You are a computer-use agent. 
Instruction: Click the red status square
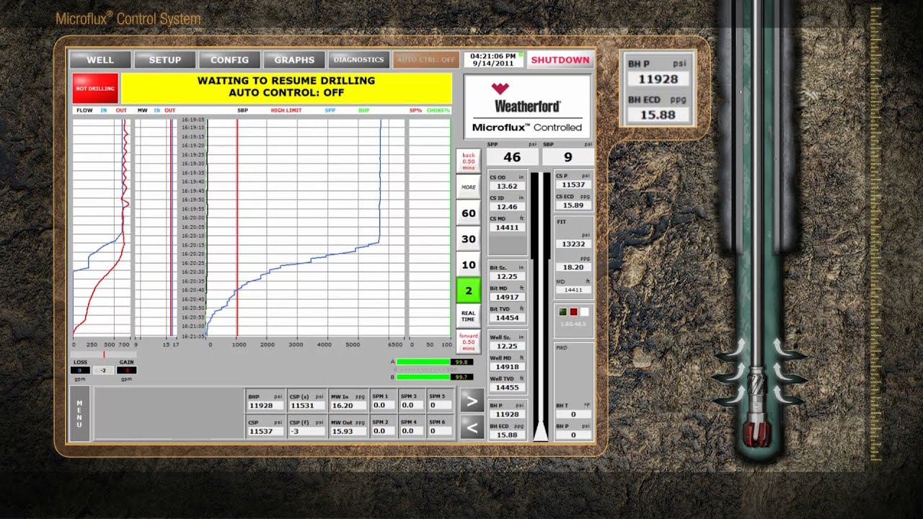point(573,311)
